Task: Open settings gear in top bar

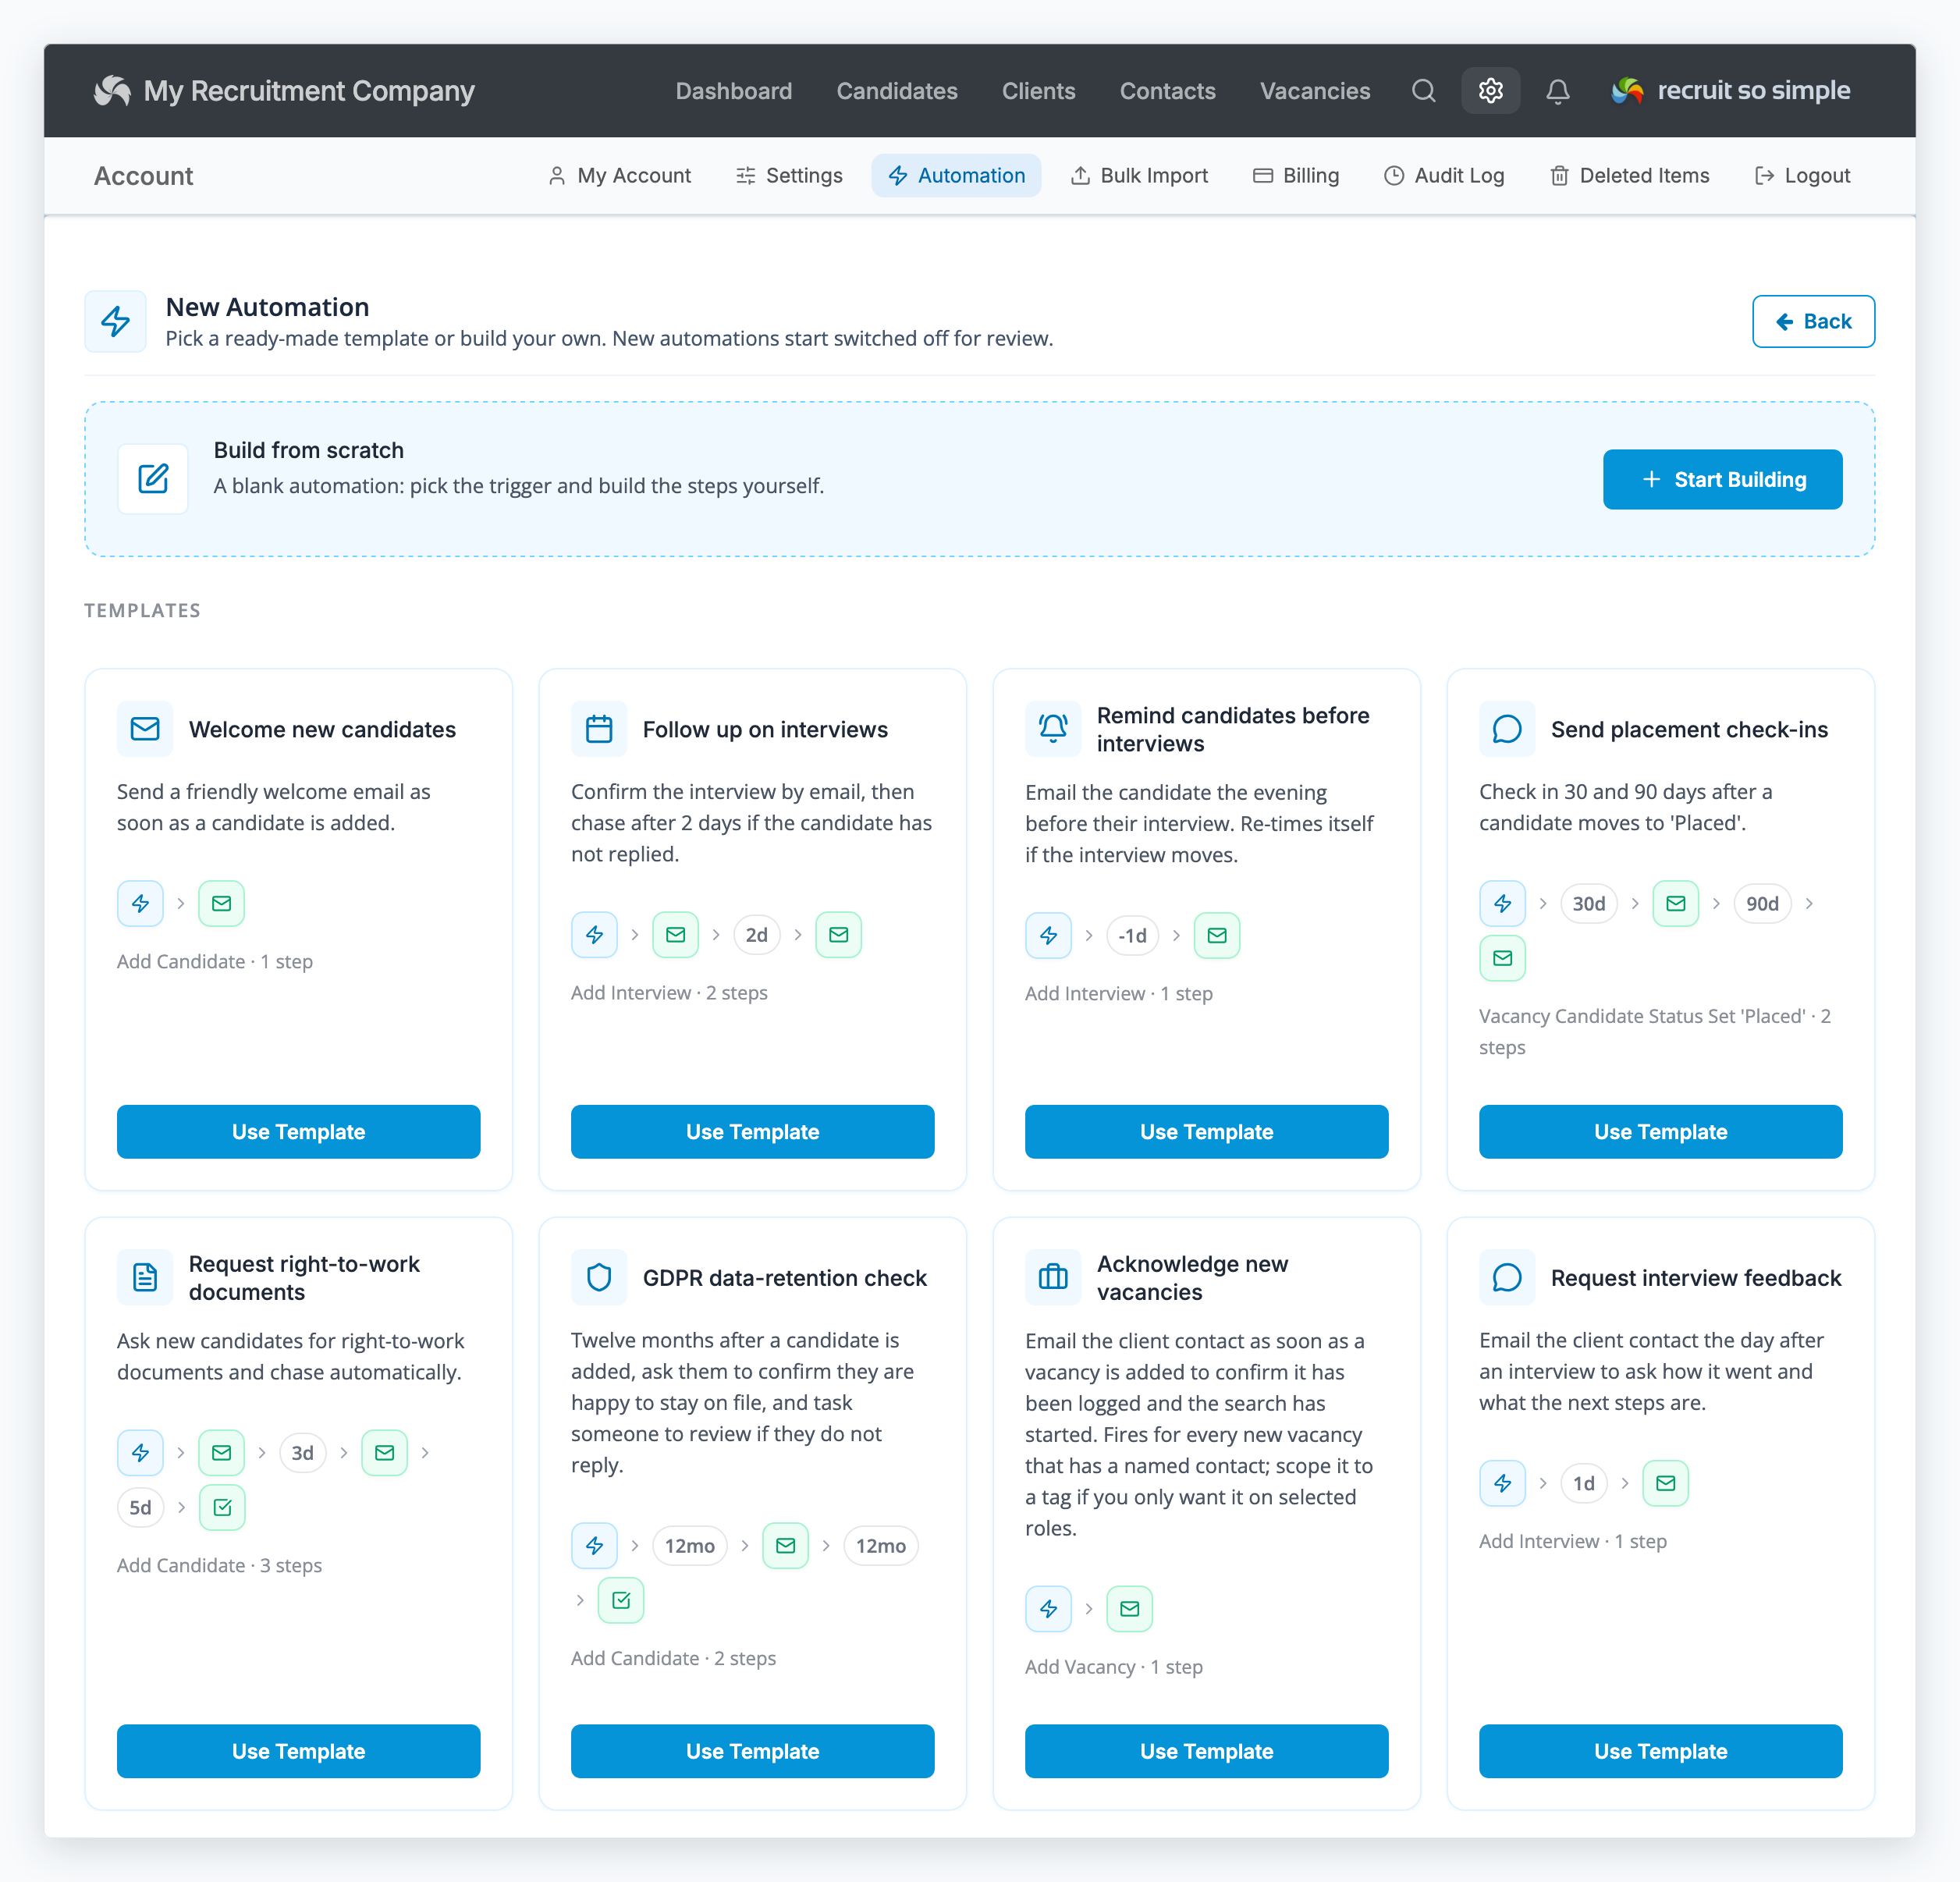Action: 1490,91
